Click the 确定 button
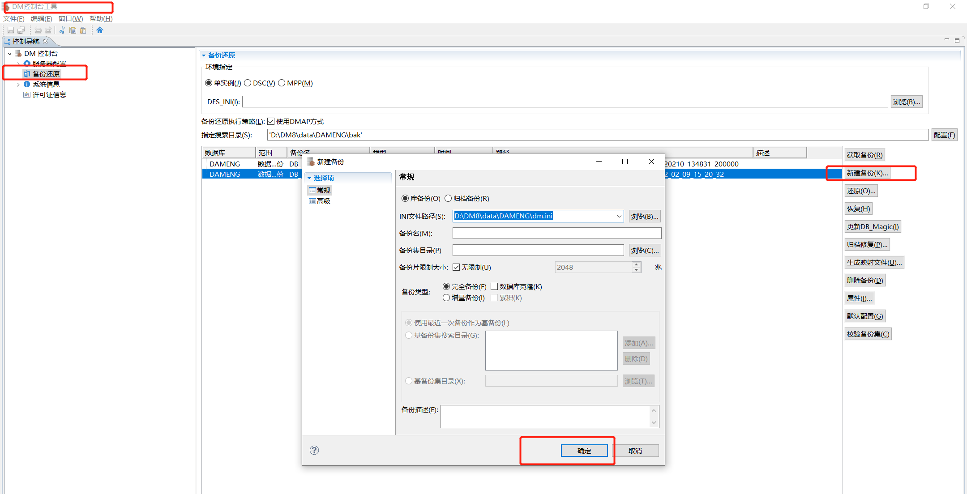The height and width of the screenshot is (494, 967). coord(584,451)
